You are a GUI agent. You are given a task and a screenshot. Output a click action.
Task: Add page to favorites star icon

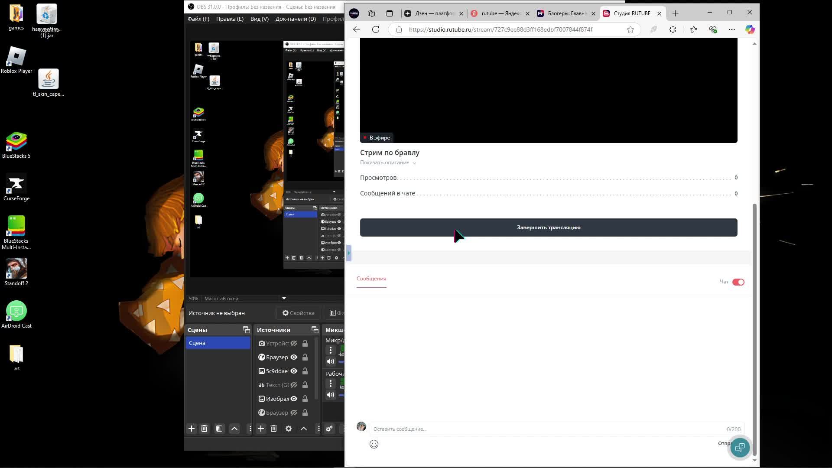[x=630, y=29]
